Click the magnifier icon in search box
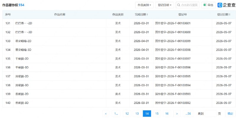 point(179,5)
